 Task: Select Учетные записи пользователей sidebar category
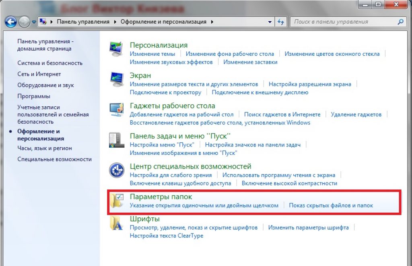click(53, 114)
